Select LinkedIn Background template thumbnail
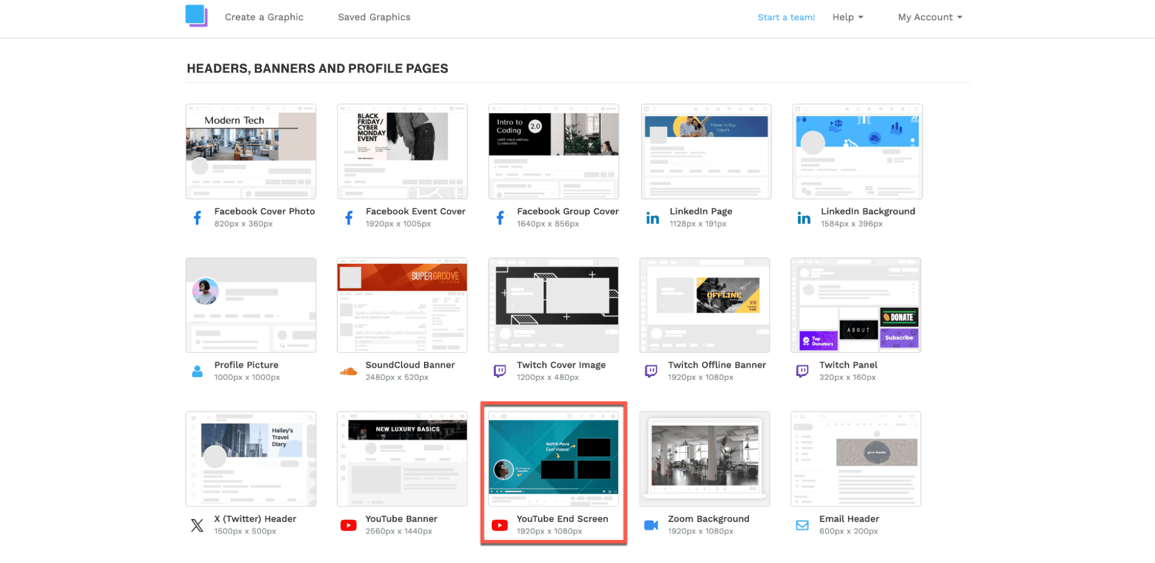 tap(857, 151)
